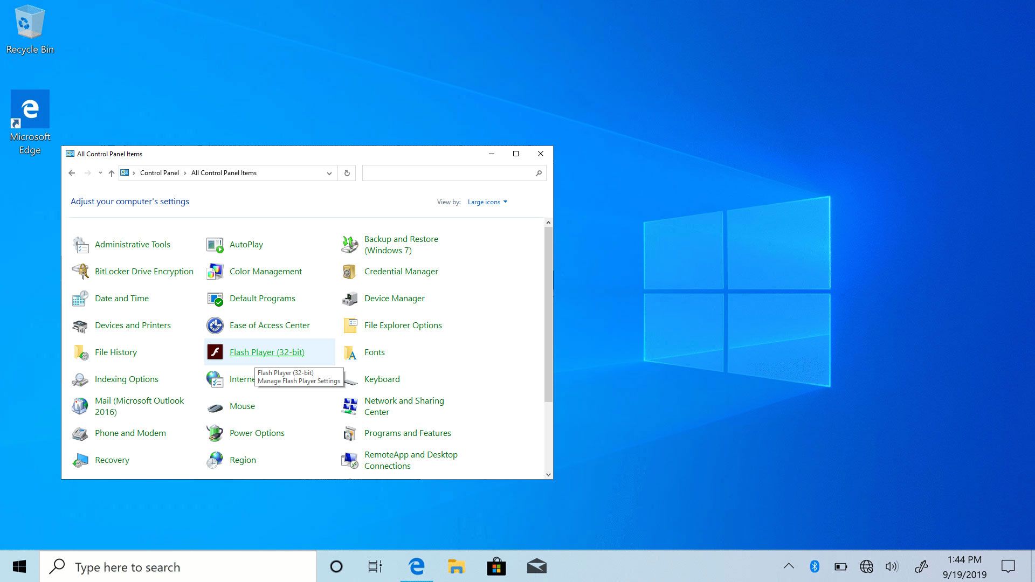Viewport: 1035px width, 582px height.
Task: Open Programs and Features panel
Action: 408,432
